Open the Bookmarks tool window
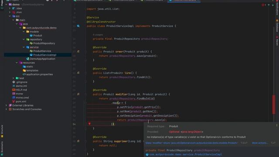This screenshot has width=279, height=157. tap(2, 149)
